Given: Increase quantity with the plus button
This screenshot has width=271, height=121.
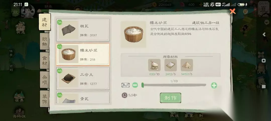Looking at the screenshot, I should point(214,85).
